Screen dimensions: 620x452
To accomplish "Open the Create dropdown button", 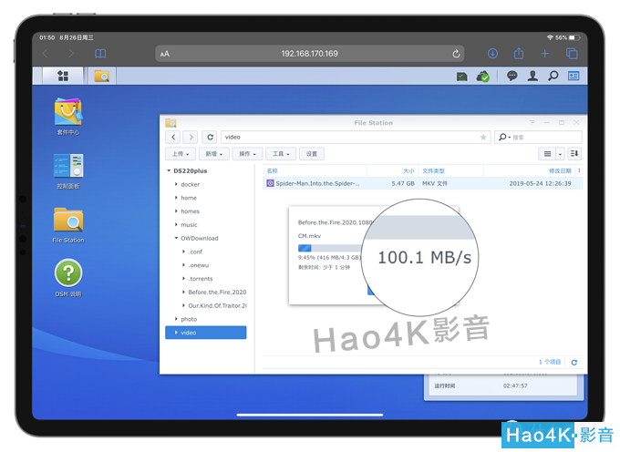I will (x=214, y=154).
